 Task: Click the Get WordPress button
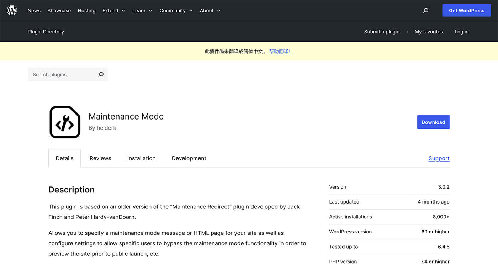[x=467, y=11]
